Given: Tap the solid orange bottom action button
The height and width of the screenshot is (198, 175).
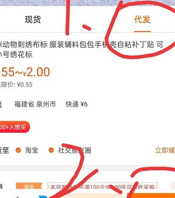Looking at the screenshot, I should click(151, 196).
